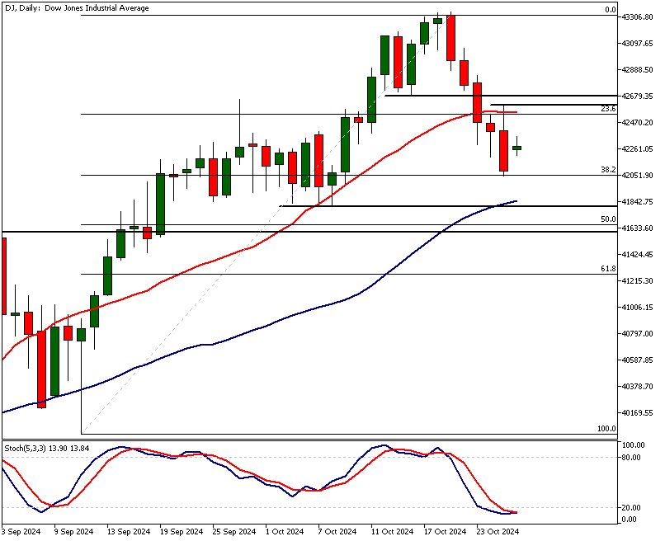Click the large red candle at the September low

[41, 369]
